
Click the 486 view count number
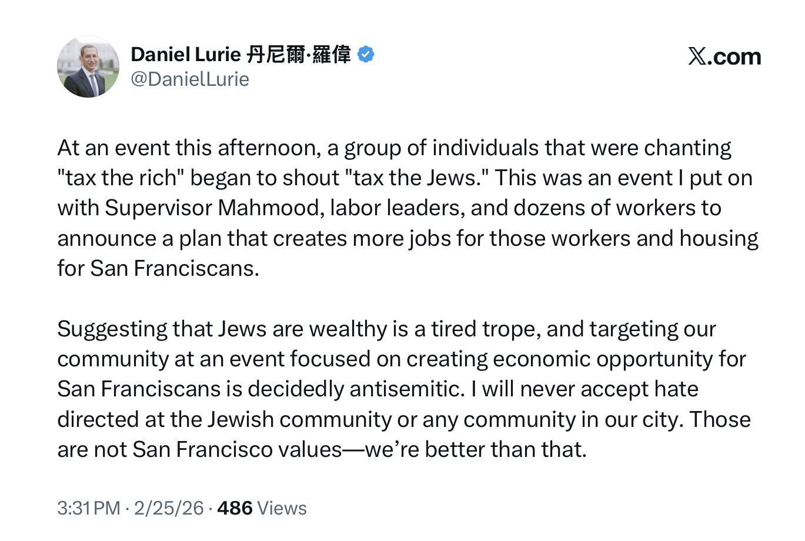tap(235, 508)
